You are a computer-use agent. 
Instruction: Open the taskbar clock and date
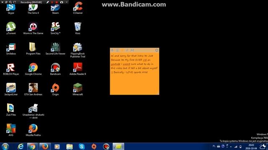(x=251, y=147)
